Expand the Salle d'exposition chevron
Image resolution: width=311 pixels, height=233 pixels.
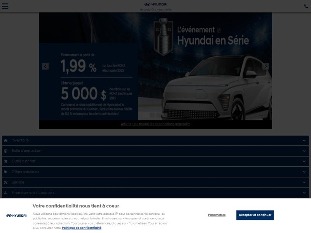pos(304,151)
